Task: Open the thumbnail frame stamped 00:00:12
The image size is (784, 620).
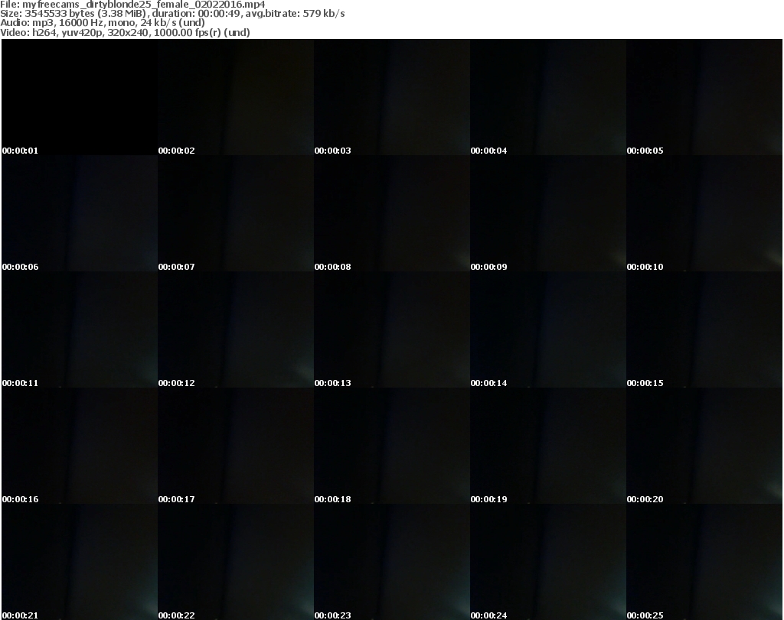Action: click(x=236, y=329)
